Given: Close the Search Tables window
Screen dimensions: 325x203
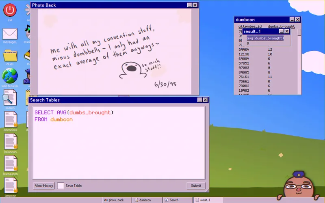Looking at the screenshot, I should tap(205, 100).
